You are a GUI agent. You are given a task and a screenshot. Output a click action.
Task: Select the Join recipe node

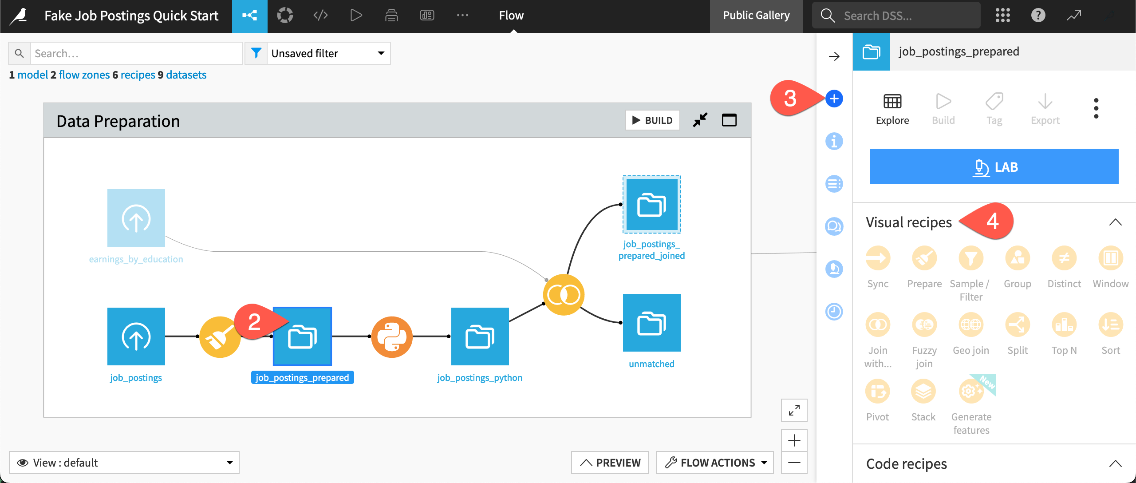pos(564,295)
